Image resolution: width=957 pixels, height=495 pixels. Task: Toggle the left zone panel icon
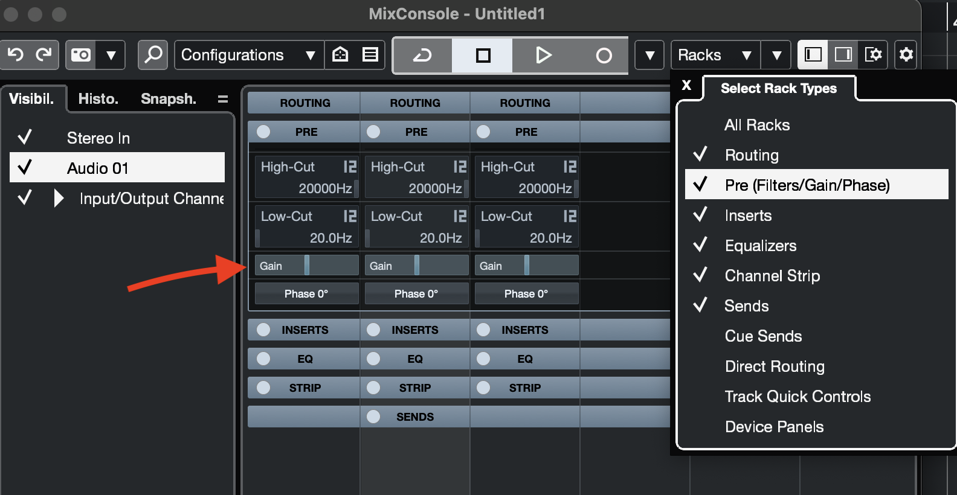coord(813,55)
